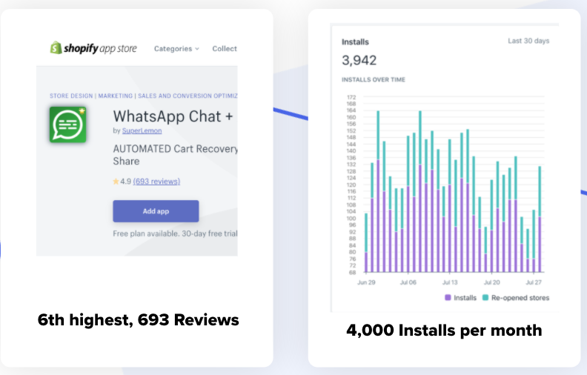Click the 68 y-axis value
587x375 pixels.
coord(352,273)
